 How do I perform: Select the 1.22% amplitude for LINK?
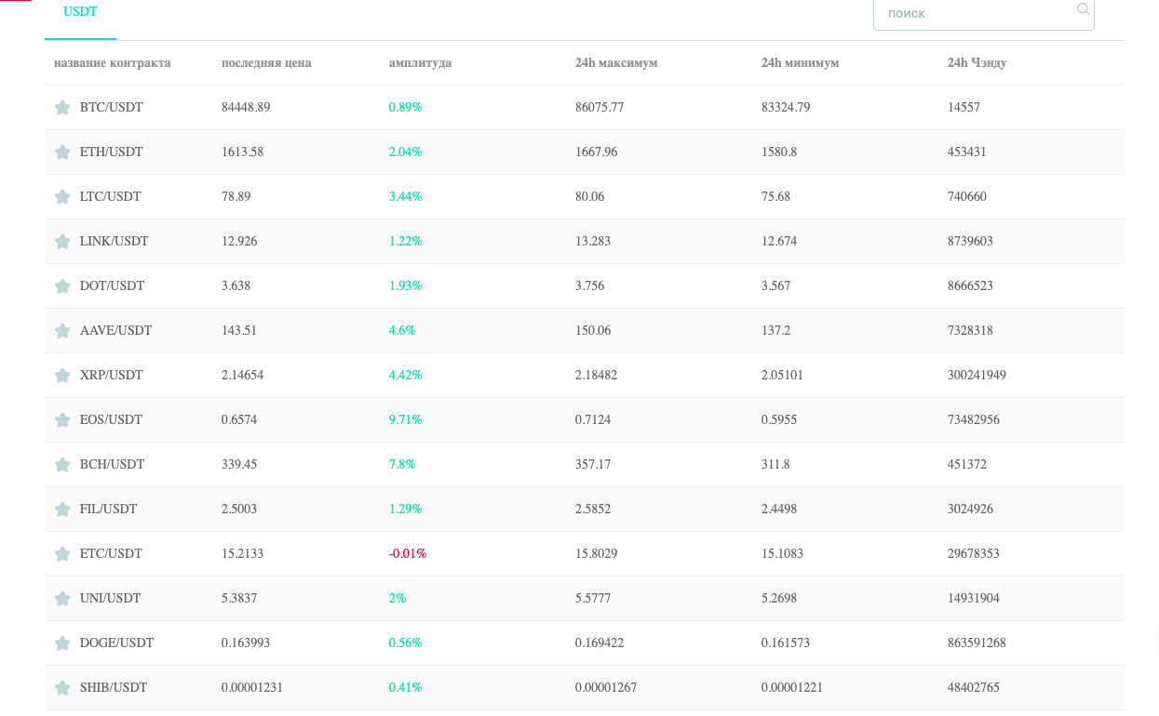pyautogui.click(x=405, y=242)
